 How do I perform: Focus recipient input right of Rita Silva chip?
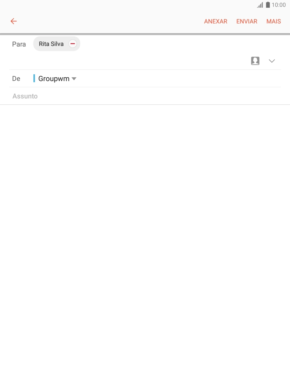coord(180,44)
